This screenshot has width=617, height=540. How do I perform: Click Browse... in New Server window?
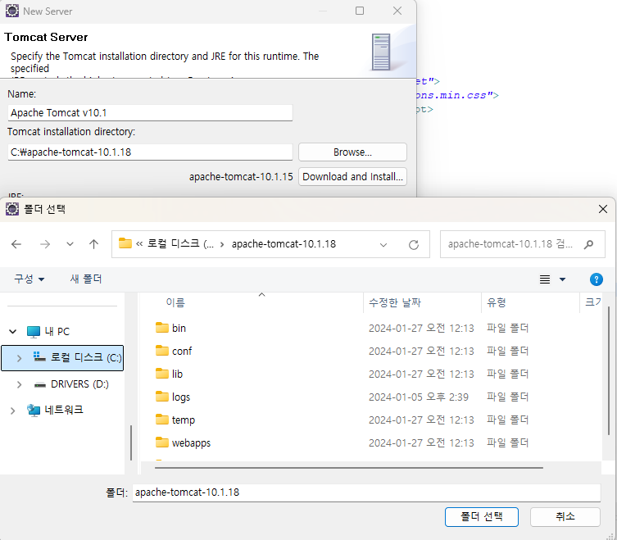pos(352,152)
